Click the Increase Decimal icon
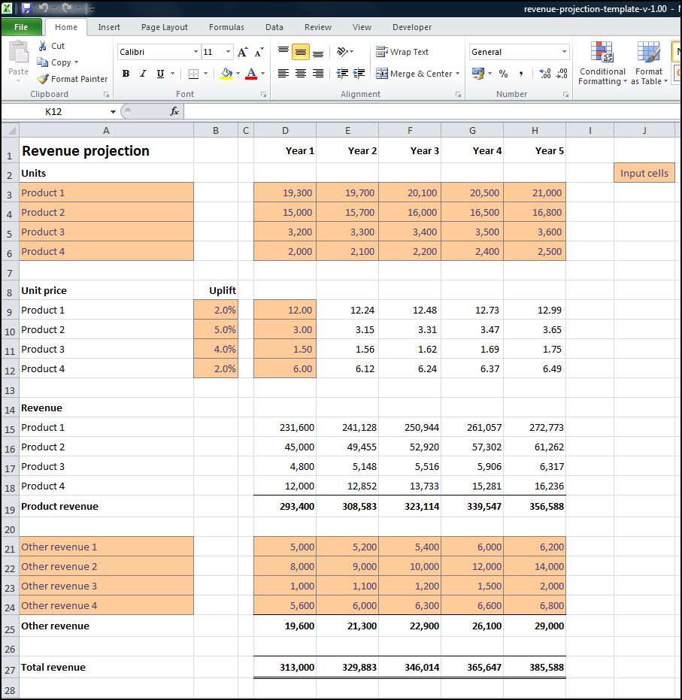 pos(545,74)
